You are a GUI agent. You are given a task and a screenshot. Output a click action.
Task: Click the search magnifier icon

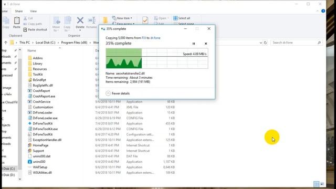[319, 43]
